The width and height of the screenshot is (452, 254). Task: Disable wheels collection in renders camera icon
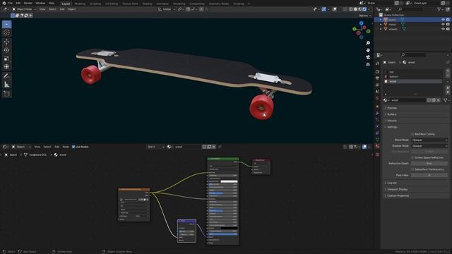click(x=448, y=29)
